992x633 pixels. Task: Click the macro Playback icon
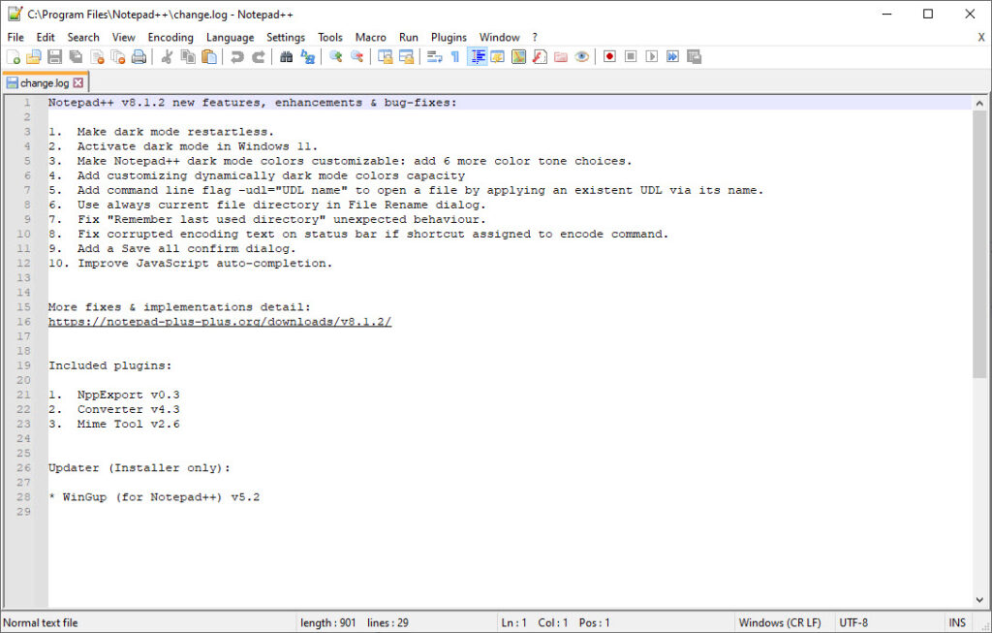[652, 57]
